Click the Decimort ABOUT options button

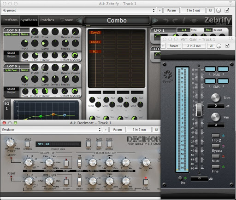[28, 144]
